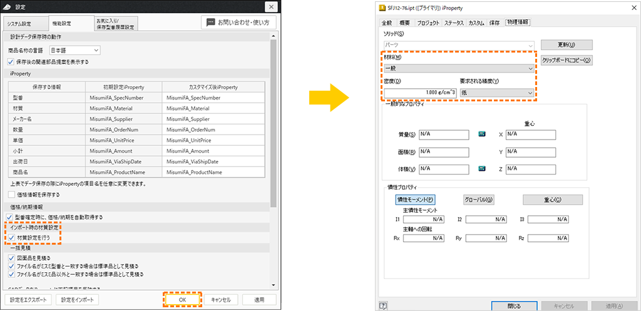This screenshot has width=641, height=311.
Task: Click 設定をエクスポート button
Action: point(27,300)
